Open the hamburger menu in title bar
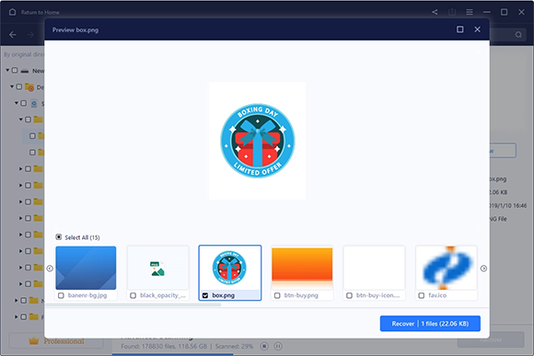Screen dimensions: 534x356 pos(470,12)
